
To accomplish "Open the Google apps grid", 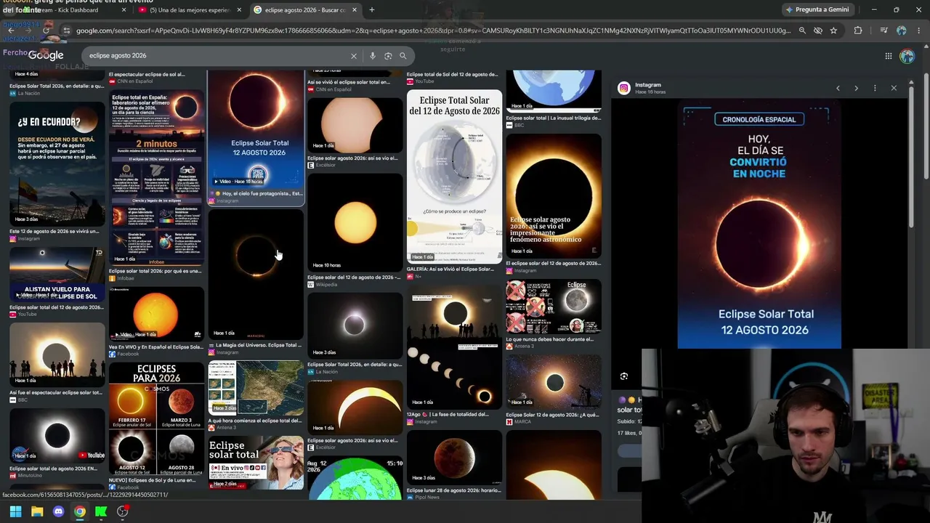I will click(888, 56).
